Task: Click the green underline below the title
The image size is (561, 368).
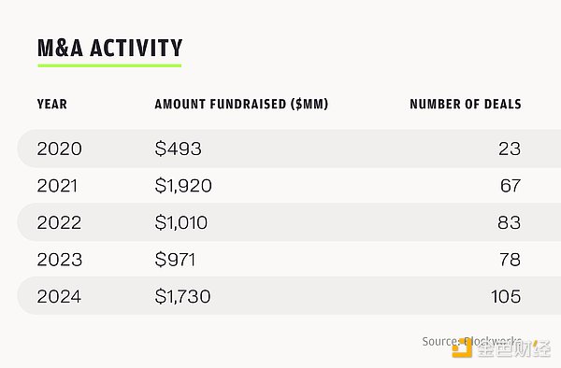Action: tap(109, 65)
